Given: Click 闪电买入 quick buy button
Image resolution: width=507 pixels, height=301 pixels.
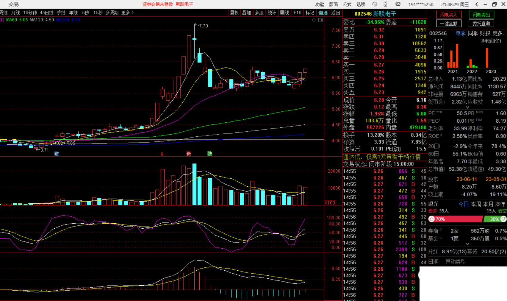Looking at the screenshot, I should click(449, 15).
